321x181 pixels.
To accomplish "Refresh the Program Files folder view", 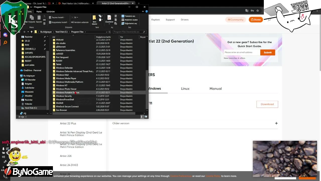I will 109,32.
